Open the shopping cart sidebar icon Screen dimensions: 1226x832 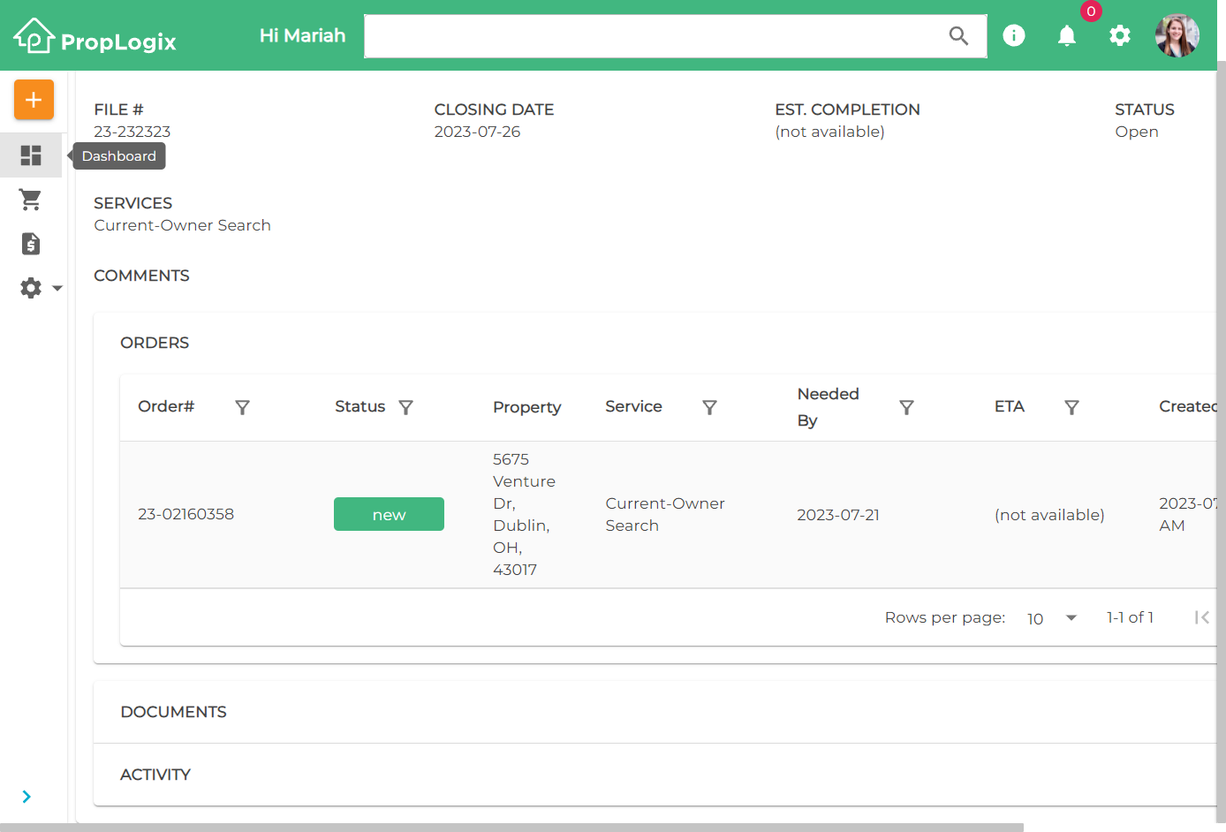click(31, 200)
